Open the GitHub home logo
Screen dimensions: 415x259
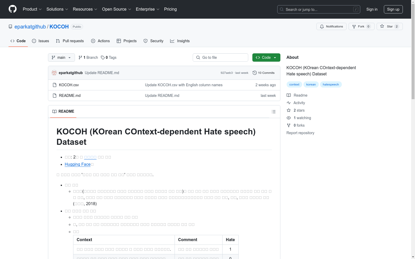(x=12, y=9)
